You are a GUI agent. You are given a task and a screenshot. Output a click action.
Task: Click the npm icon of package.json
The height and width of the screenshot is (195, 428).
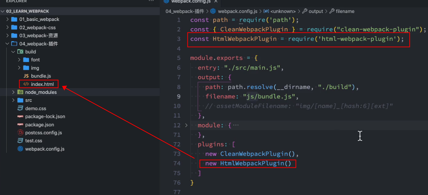tap(20, 125)
